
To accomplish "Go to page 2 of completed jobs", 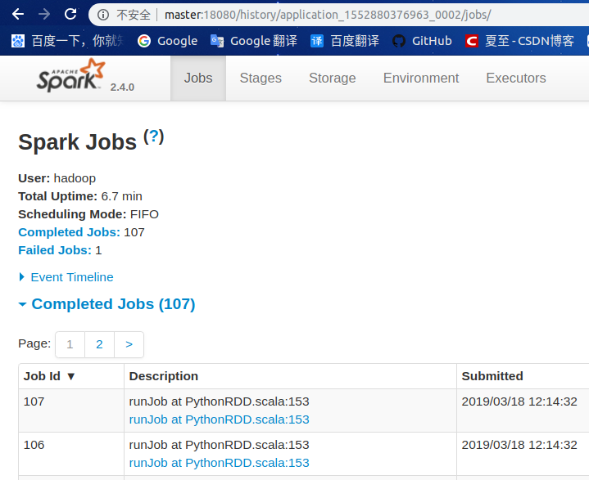I will pos(100,344).
